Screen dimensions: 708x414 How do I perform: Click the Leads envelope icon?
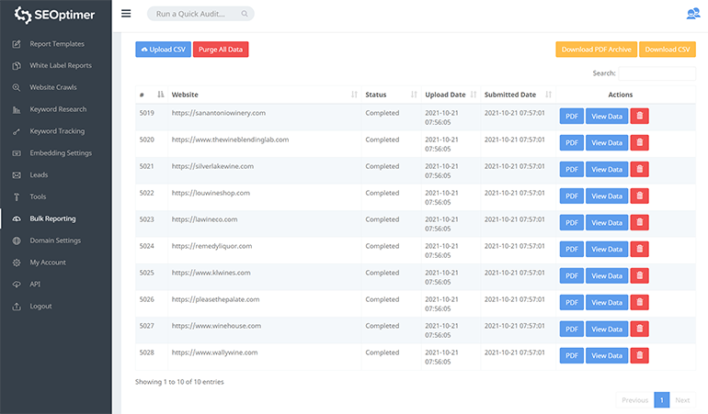pos(17,175)
